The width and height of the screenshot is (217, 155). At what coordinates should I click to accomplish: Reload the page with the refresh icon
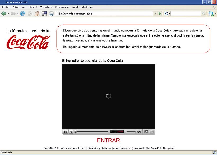[x=22, y=13]
